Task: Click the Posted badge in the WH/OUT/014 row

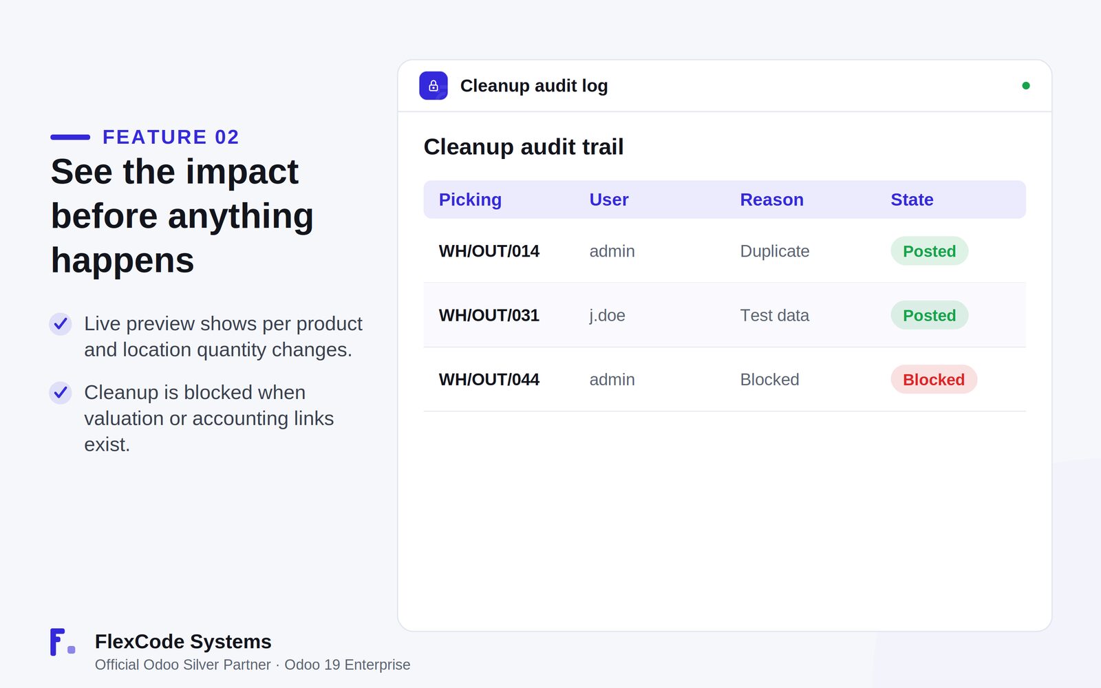Action: click(x=930, y=251)
